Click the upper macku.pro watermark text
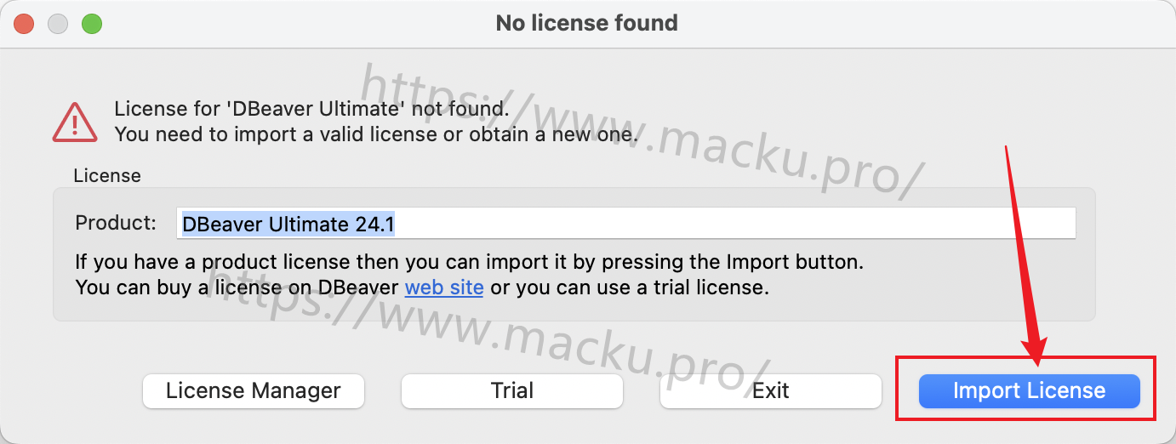The image size is (1176, 444). 642,134
